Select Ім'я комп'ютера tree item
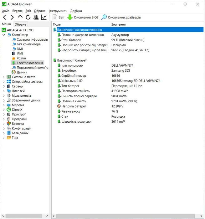The image size is (205, 219). 29,44
